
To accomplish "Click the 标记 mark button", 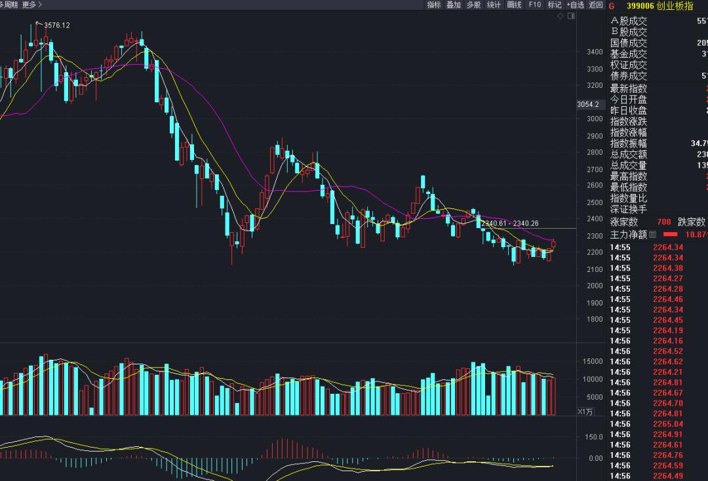I will click(x=554, y=5).
